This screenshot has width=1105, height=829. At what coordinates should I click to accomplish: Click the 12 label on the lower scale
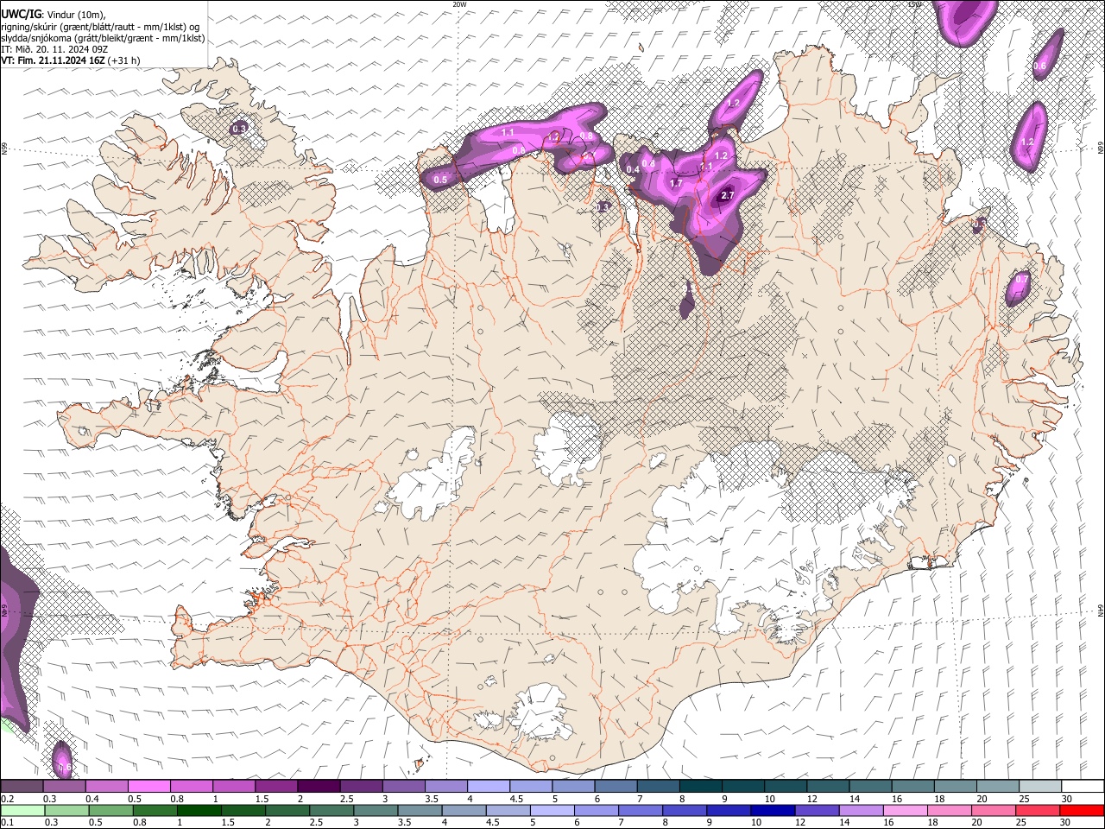pyautogui.click(x=799, y=823)
